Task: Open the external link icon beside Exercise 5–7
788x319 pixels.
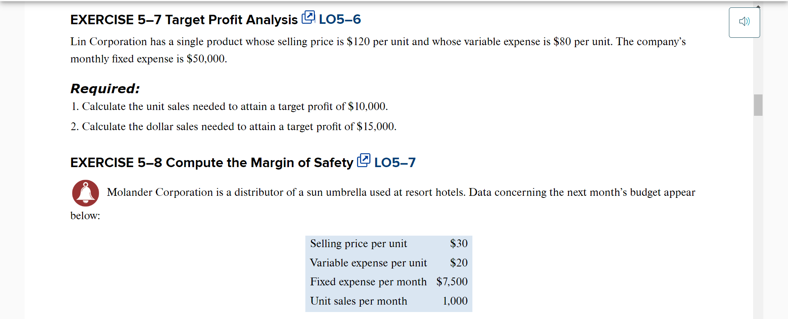Action: pyautogui.click(x=308, y=18)
